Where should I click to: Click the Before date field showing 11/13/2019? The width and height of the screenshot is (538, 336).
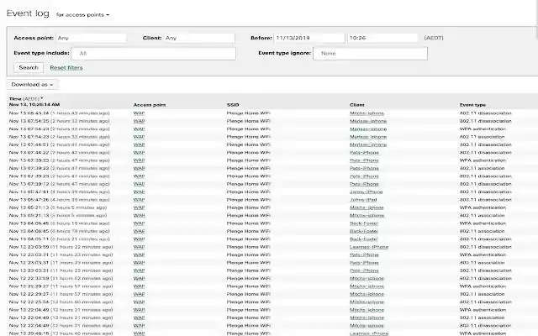(x=309, y=38)
